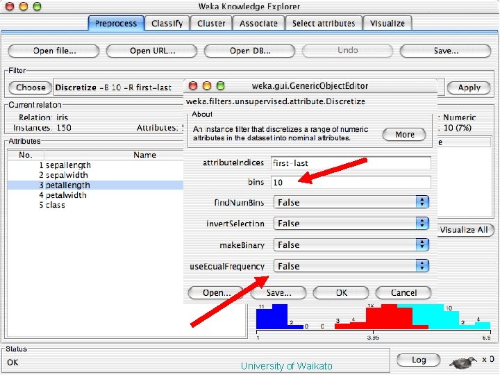Select the petalwidth attribute row
This screenshot has width=500, height=375.
click(95, 195)
